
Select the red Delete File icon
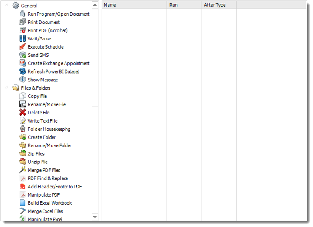[23, 113]
